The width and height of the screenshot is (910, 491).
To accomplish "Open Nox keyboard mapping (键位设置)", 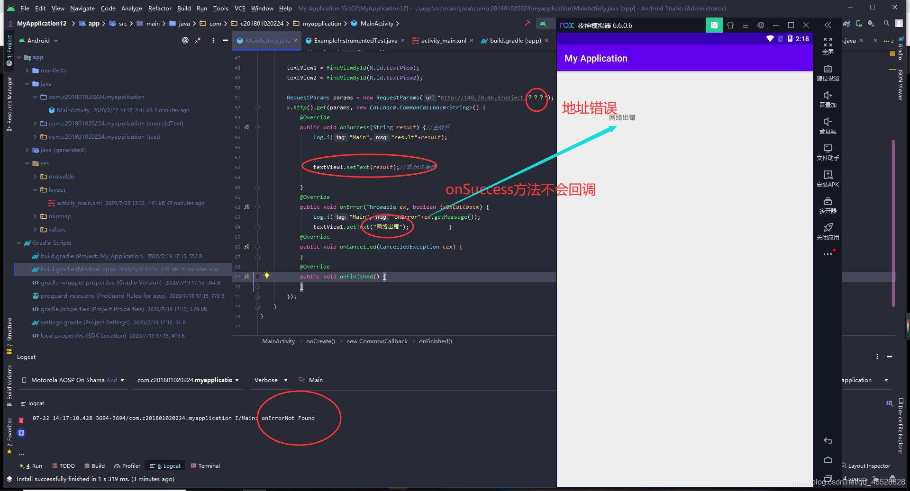I will [828, 69].
